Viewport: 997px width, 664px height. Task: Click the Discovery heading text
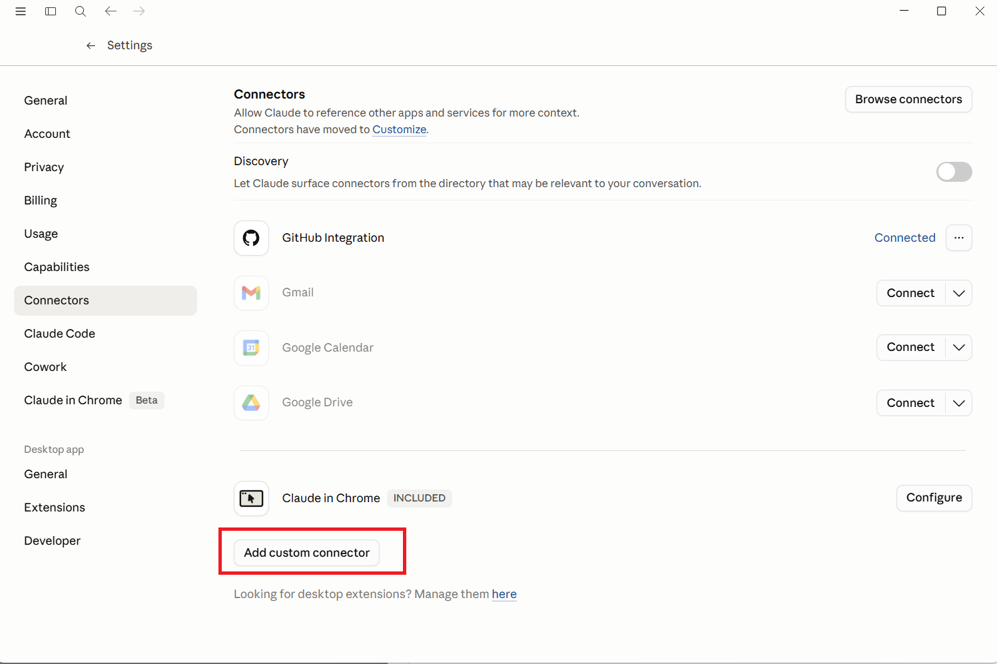[x=261, y=161]
